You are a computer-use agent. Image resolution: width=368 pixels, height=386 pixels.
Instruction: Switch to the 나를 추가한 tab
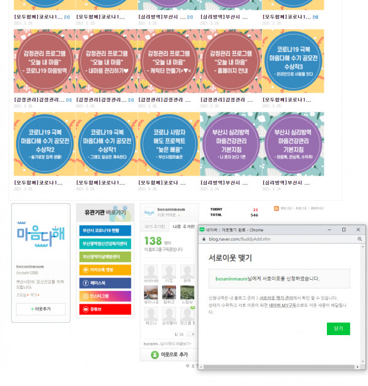tap(181, 226)
